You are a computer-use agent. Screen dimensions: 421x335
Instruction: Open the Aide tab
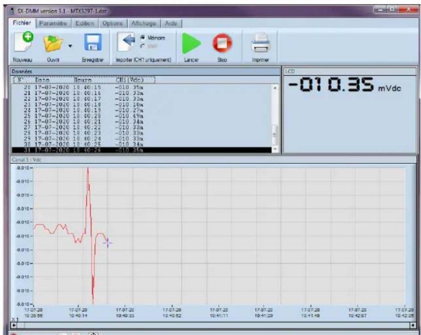[171, 23]
